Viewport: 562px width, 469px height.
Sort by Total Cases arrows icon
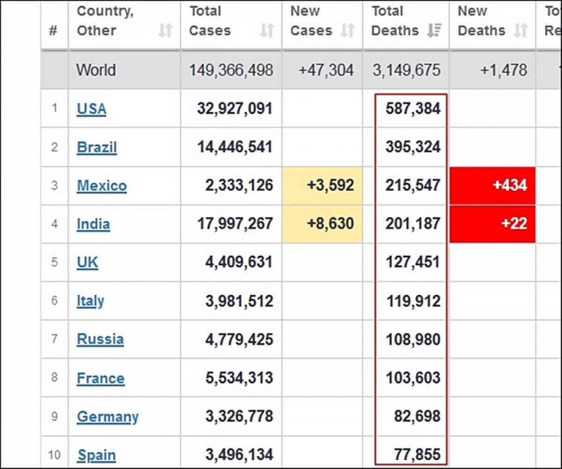(267, 31)
